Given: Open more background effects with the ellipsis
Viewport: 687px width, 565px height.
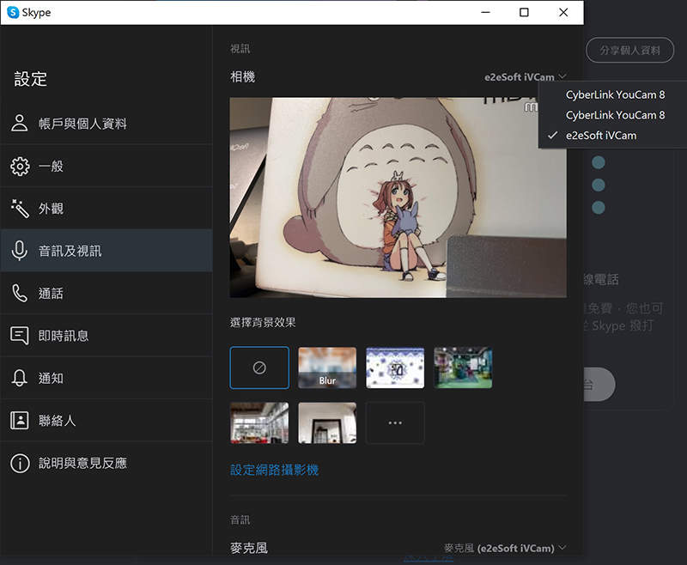Looking at the screenshot, I should point(395,422).
